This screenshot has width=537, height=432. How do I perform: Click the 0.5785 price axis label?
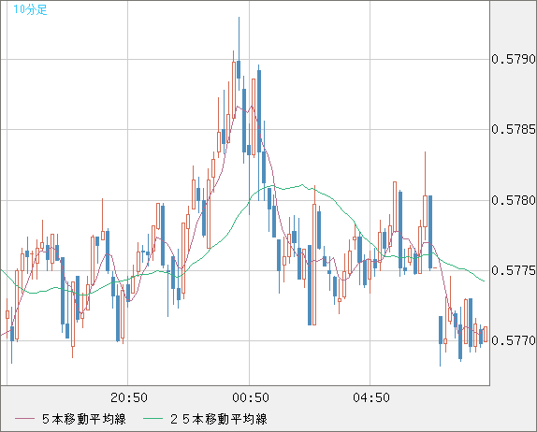point(514,129)
